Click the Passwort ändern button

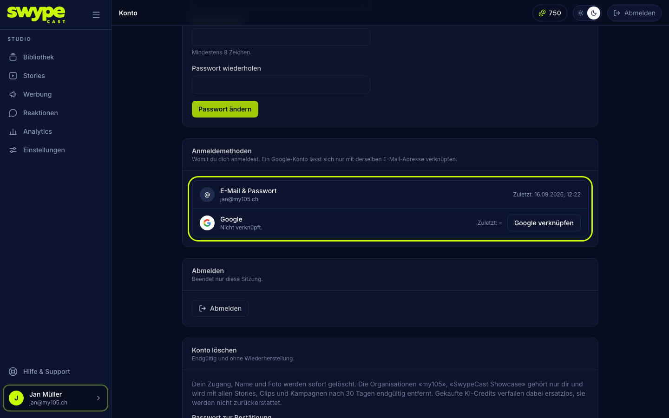pyautogui.click(x=225, y=109)
